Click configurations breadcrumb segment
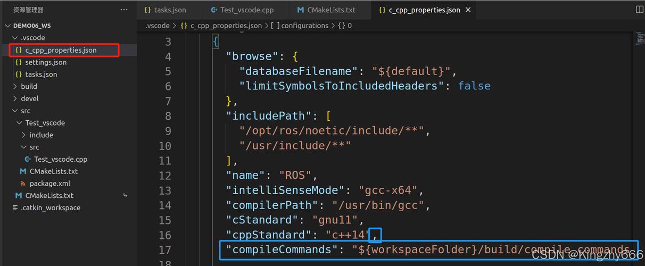Viewport: 645px width, 266px height. tap(305, 26)
